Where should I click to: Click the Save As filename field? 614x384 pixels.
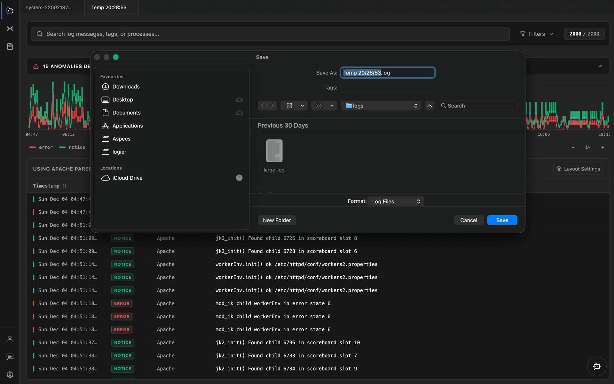coord(387,73)
